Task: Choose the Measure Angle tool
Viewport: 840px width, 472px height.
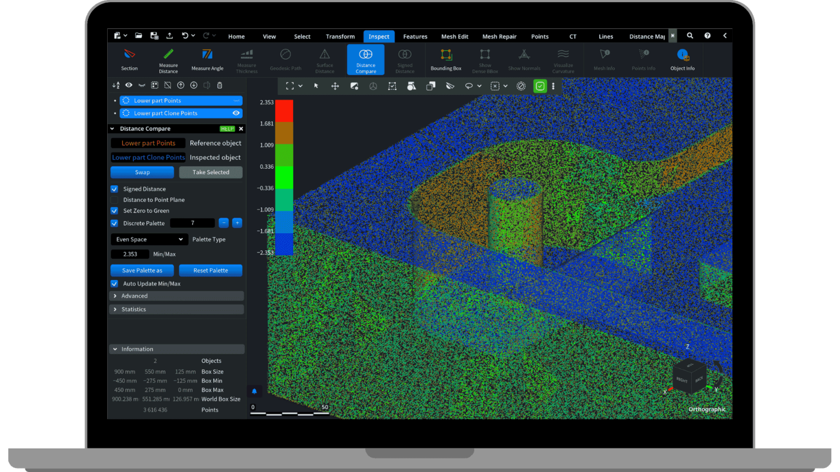Action: [207, 55]
